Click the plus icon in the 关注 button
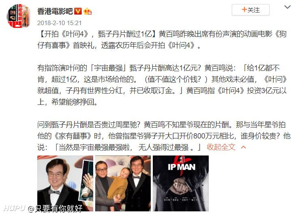291x215 pixels. 244,9
